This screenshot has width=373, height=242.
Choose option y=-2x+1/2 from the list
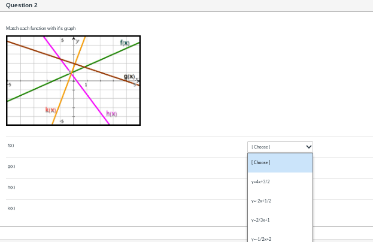[x=280, y=201]
